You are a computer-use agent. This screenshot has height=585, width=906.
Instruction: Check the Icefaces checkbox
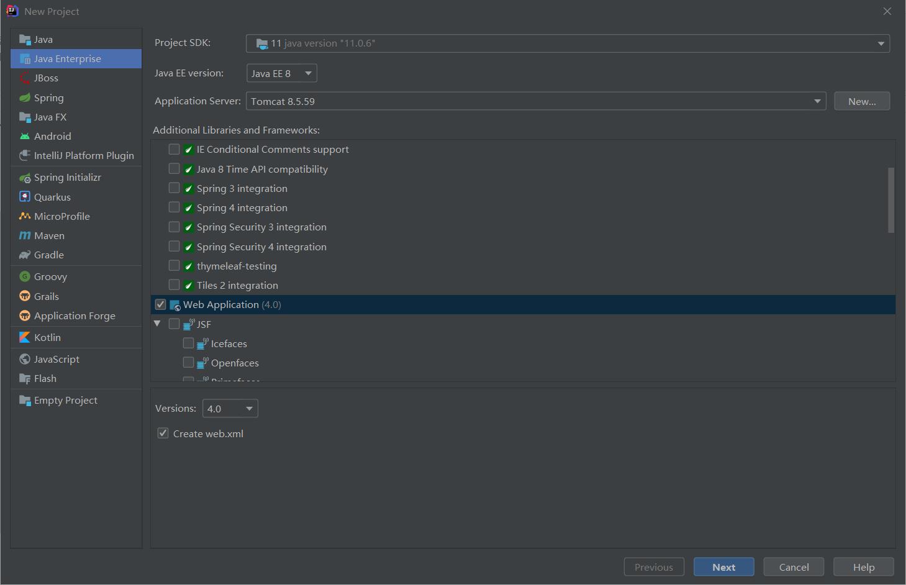[188, 343]
